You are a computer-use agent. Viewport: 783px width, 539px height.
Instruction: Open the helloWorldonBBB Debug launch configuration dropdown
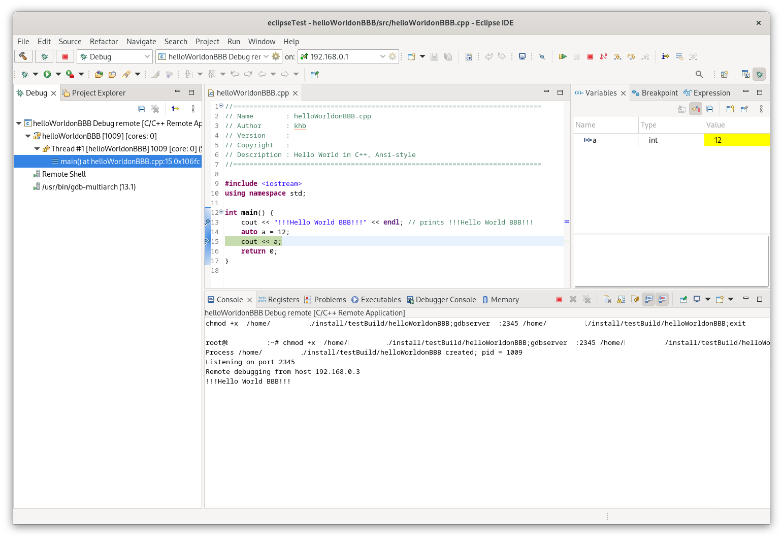(267, 56)
